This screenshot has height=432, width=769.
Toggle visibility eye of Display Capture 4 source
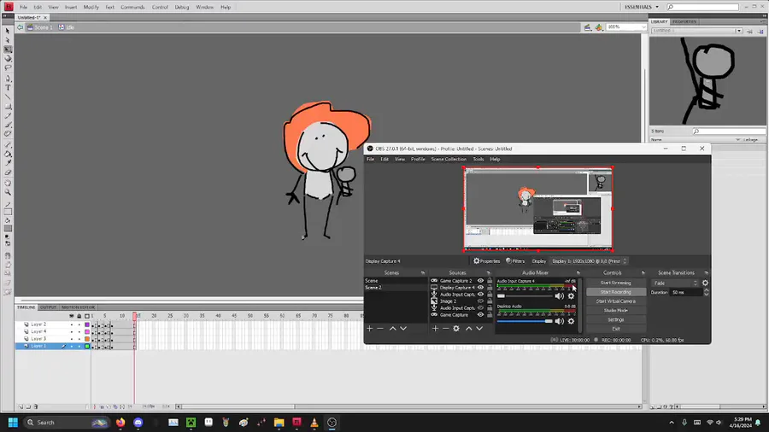[480, 288]
